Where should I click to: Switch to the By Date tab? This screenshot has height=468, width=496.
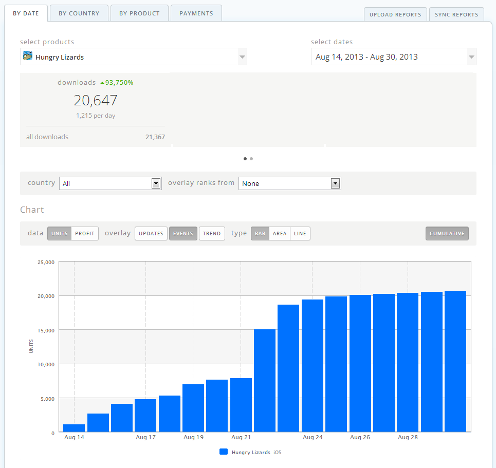26,13
